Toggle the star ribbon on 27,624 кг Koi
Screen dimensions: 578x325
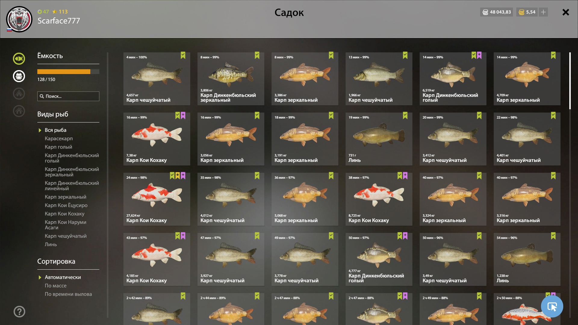coord(178,176)
